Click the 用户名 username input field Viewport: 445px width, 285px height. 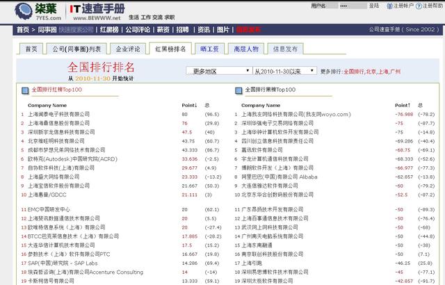pyautogui.click(x=332, y=6)
